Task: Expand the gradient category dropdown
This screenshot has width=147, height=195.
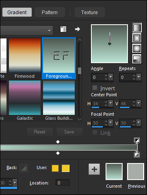Action: (49, 30)
